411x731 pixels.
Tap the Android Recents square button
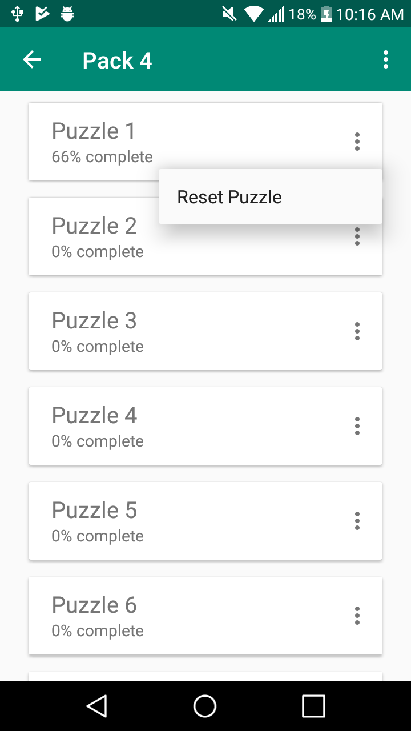click(313, 706)
